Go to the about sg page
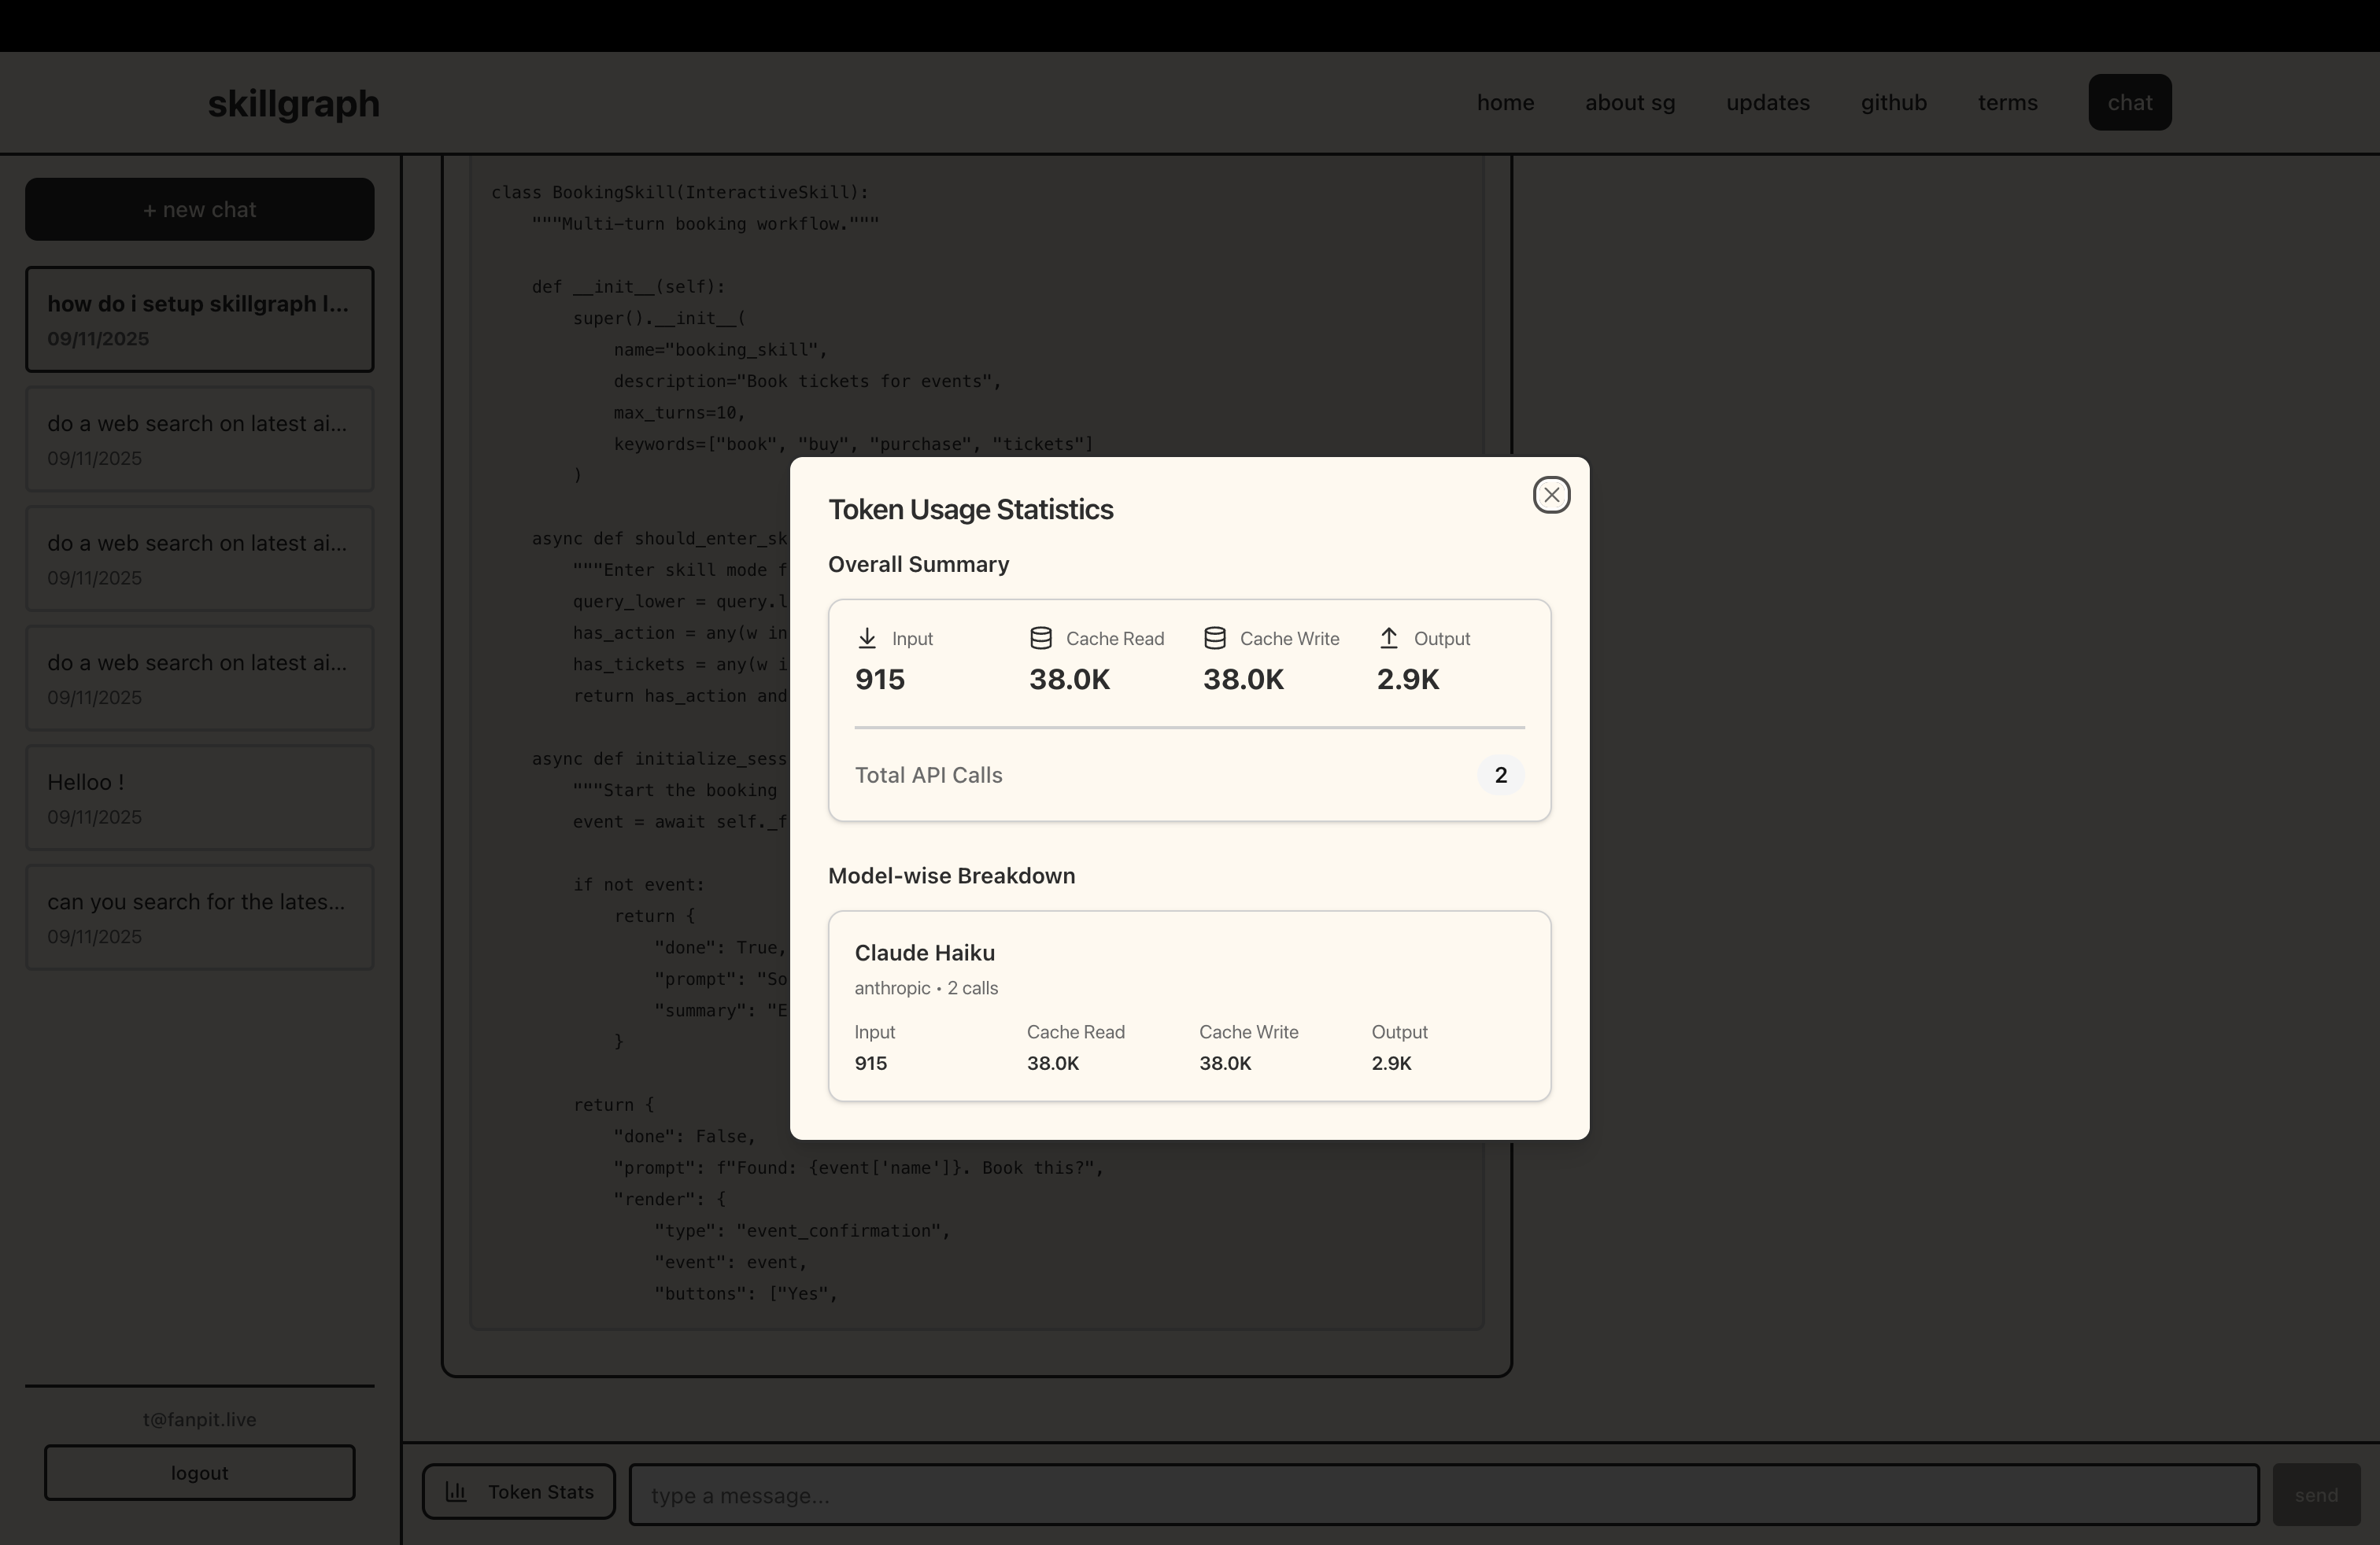The width and height of the screenshot is (2380, 1545). point(1629,103)
